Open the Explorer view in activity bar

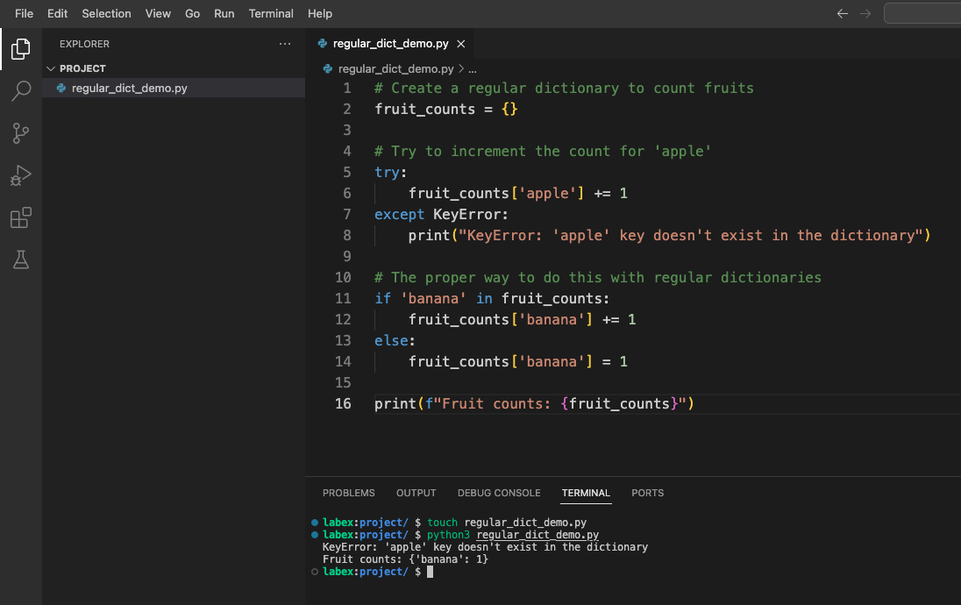20,49
